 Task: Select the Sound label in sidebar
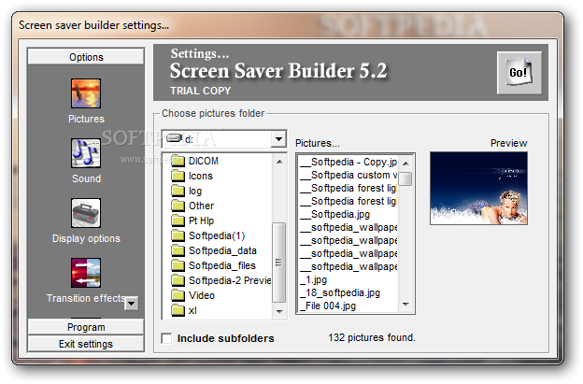(86, 178)
